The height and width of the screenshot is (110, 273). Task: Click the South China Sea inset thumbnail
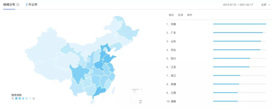coord(137,96)
